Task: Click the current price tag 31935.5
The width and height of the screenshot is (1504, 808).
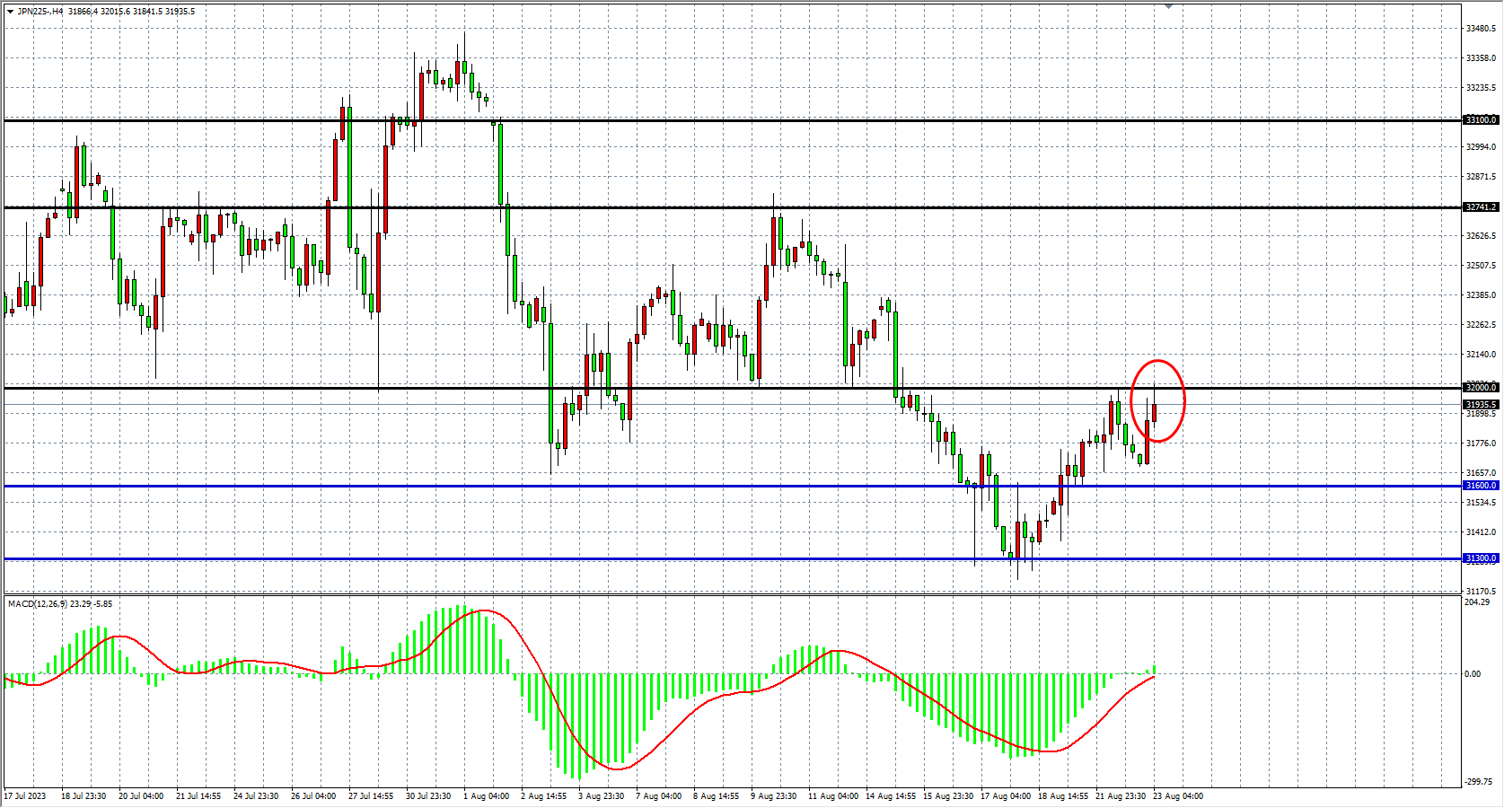Action: point(1481,405)
